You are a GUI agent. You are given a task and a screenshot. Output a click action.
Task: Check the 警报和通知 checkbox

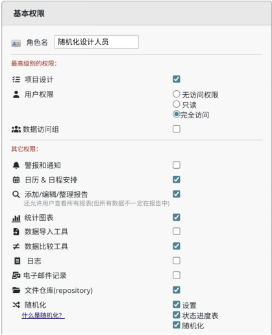[177, 165]
